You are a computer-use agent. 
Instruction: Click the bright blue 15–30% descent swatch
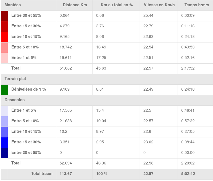(4, 142)
